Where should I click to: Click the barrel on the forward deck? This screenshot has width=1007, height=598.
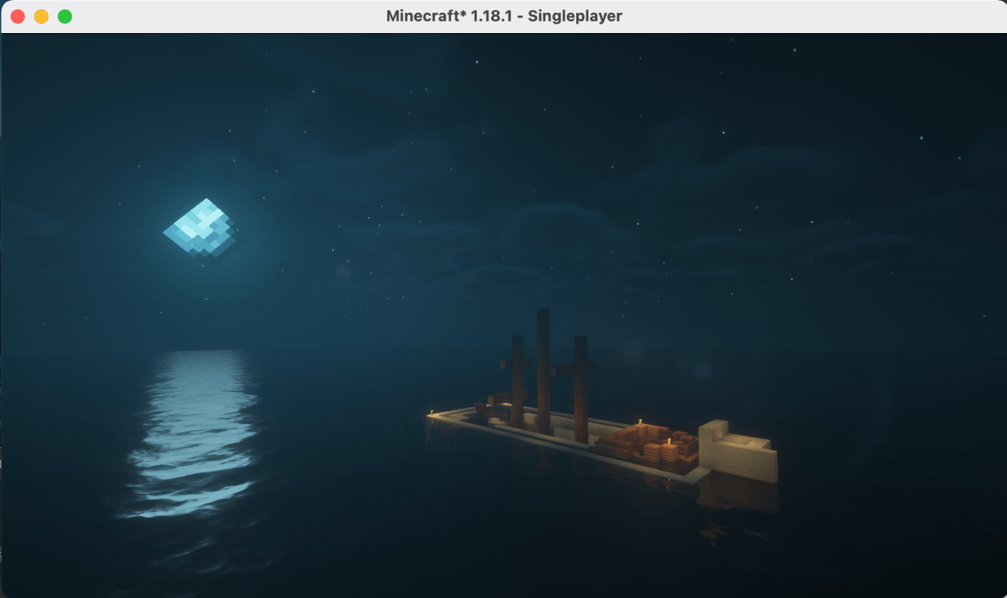pos(478,406)
